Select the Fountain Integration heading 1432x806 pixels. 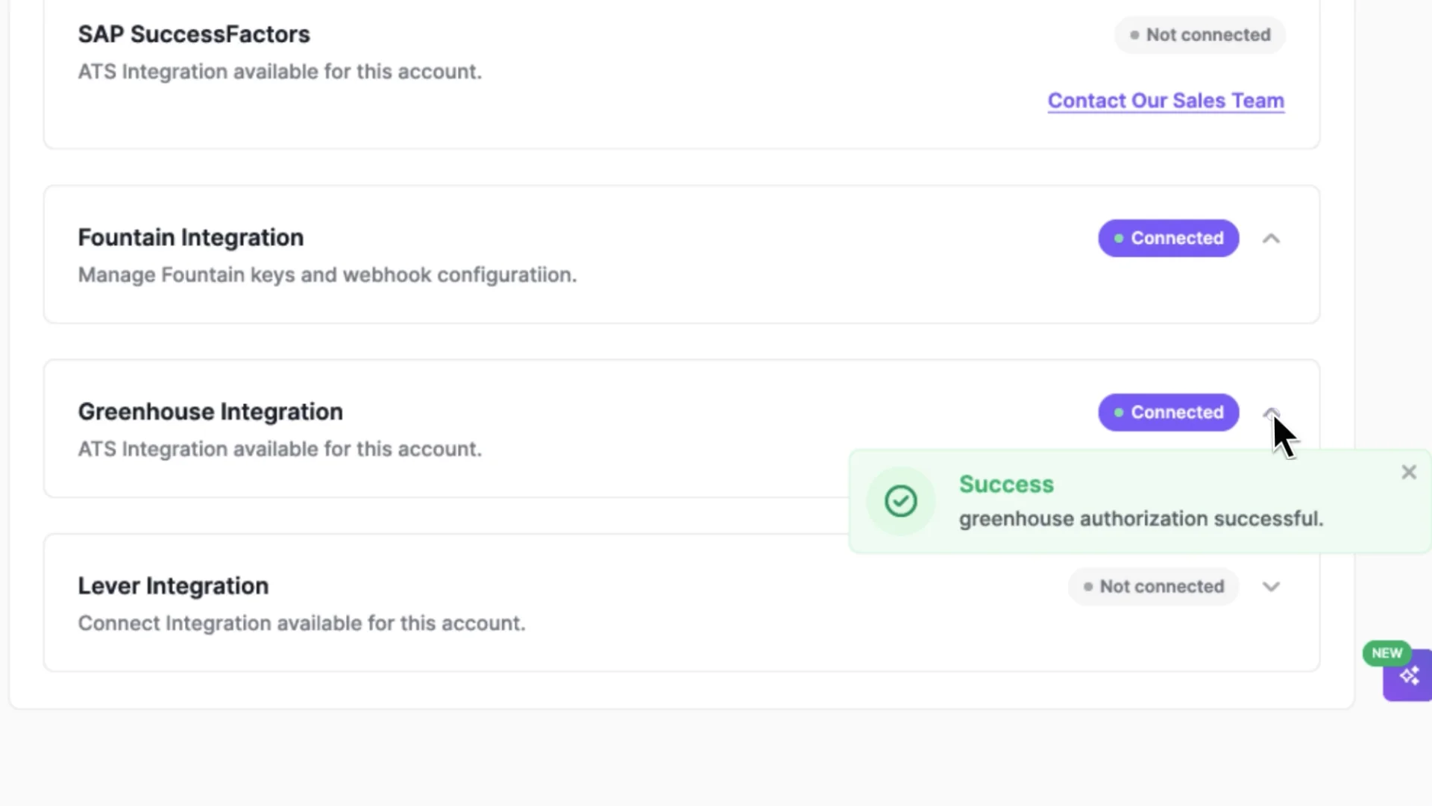[x=191, y=238]
